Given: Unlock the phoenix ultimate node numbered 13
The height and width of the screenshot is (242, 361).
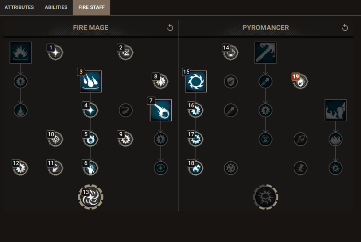Looking at the screenshot, I should pos(91,196).
